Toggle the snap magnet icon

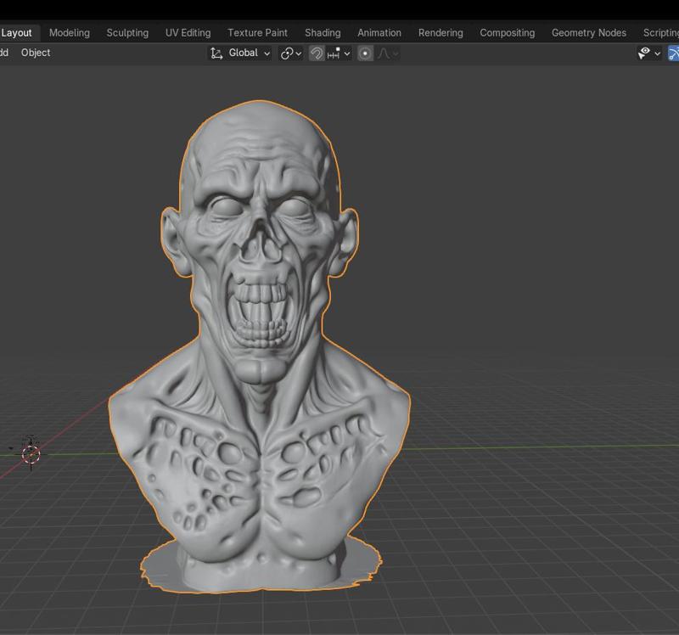click(x=317, y=53)
